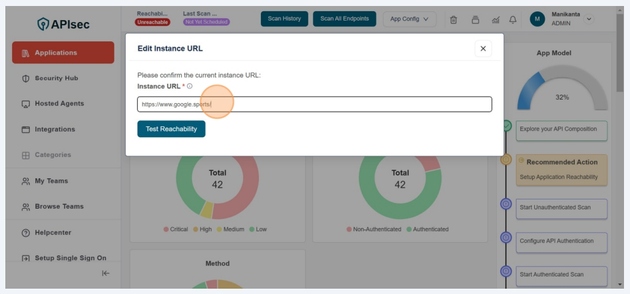Screen dimensions: 630x294
Task: Click the delete application trash icon
Action: point(454,19)
